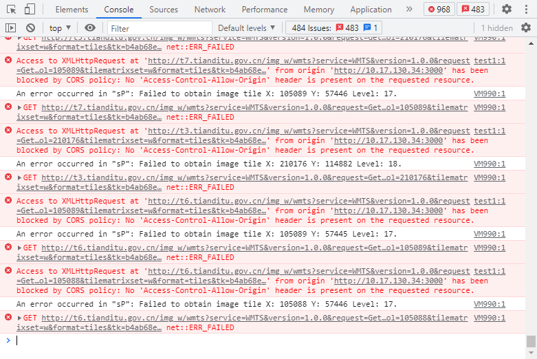The width and height of the screenshot is (537, 359).
Task: Focus the Filter input field
Action: (160, 28)
